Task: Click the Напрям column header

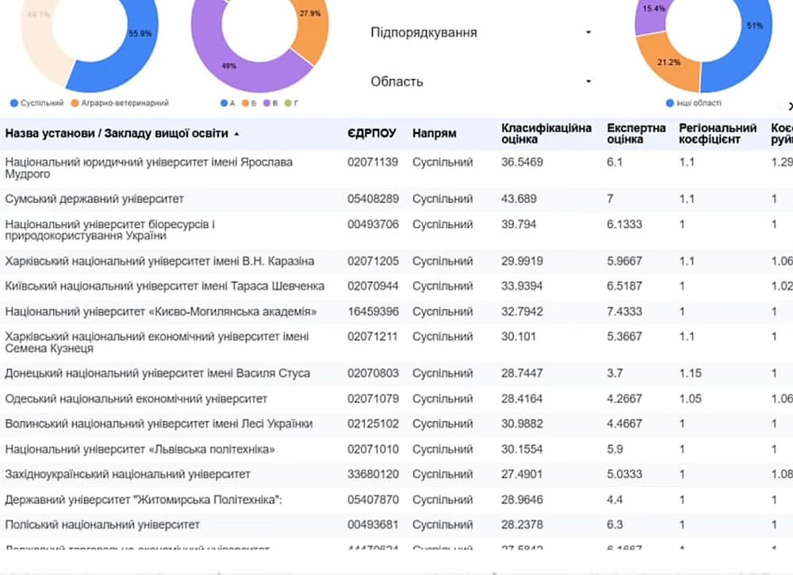Action: tap(434, 133)
